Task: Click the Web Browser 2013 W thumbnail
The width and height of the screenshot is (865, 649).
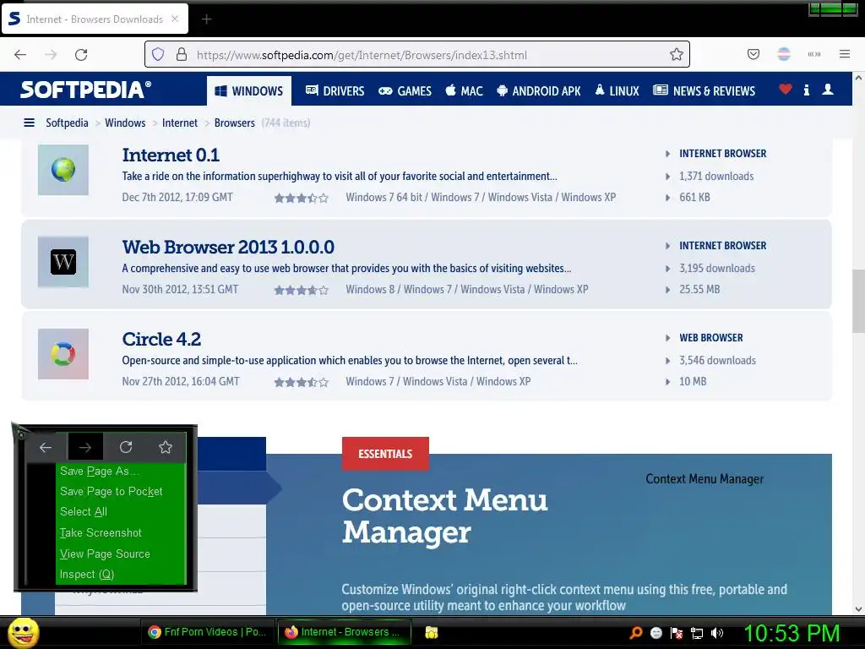Action: click(x=63, y=262)
